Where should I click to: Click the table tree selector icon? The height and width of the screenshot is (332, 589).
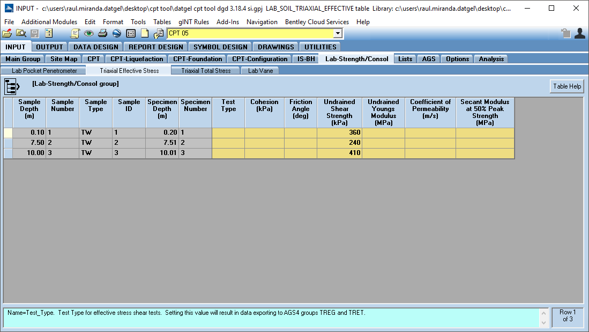pos(12,86)
